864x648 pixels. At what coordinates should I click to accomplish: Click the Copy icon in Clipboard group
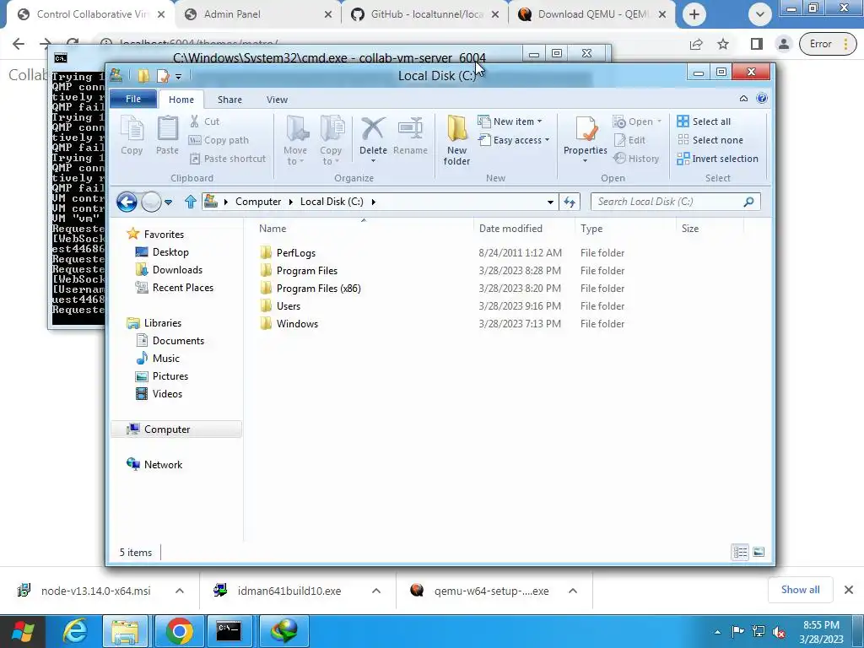click(132, 136)
